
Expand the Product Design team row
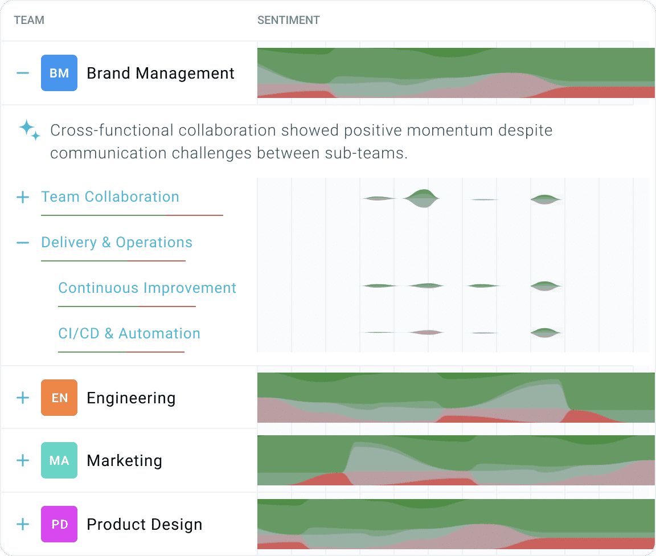pyautogui.click(x=23, y=524)
